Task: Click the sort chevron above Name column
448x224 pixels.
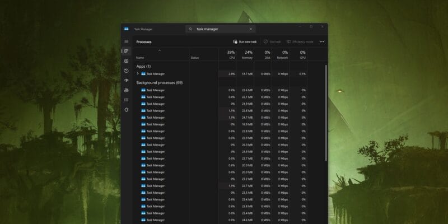Action: click(160, 50)
